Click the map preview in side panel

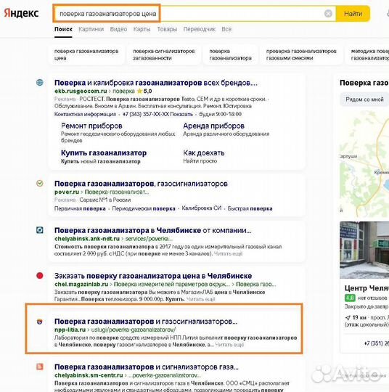pyautogui.click(x=364, y=164)
